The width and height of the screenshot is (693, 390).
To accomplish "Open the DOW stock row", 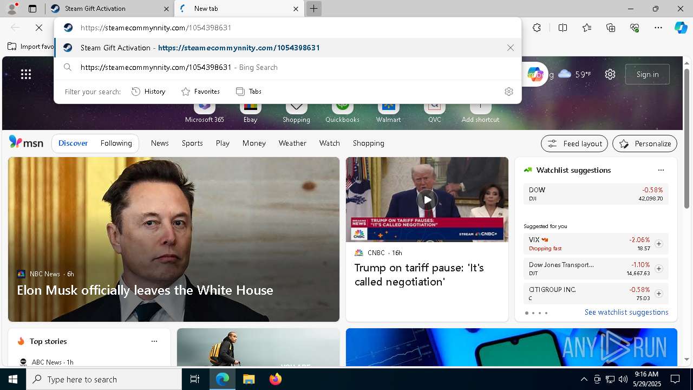I will [596, 194].
